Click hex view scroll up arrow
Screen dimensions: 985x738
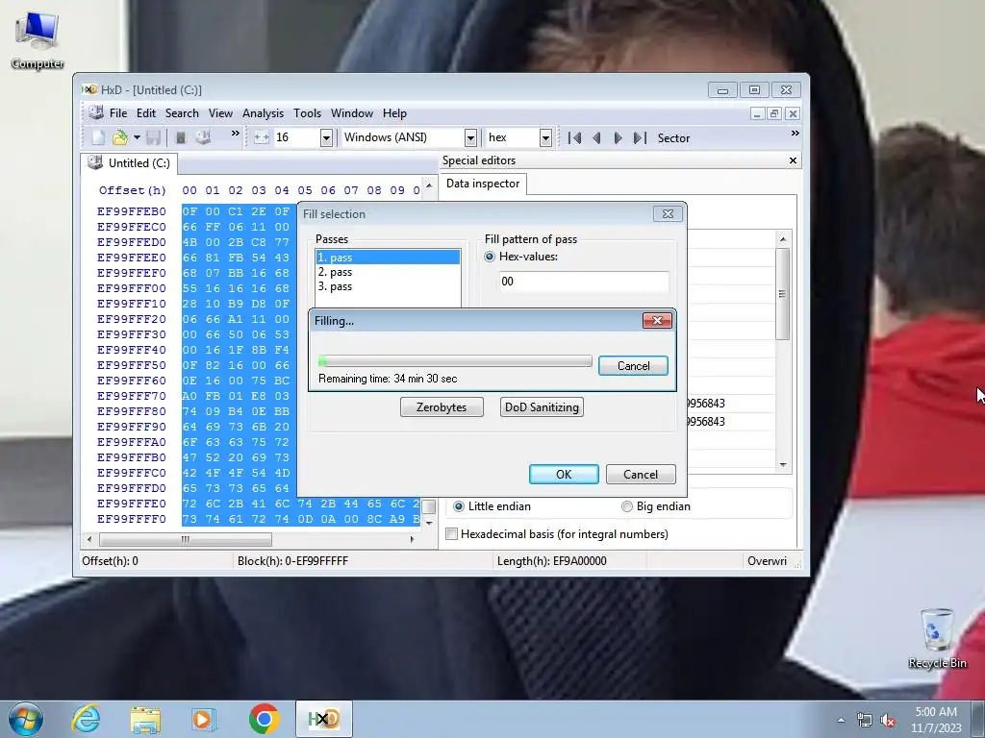click(429, 185)
